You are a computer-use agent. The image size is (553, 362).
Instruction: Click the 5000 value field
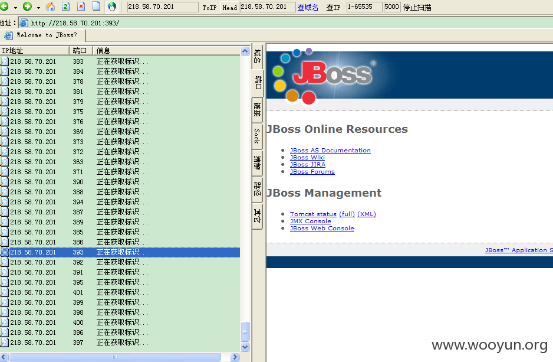coord(392,6)
